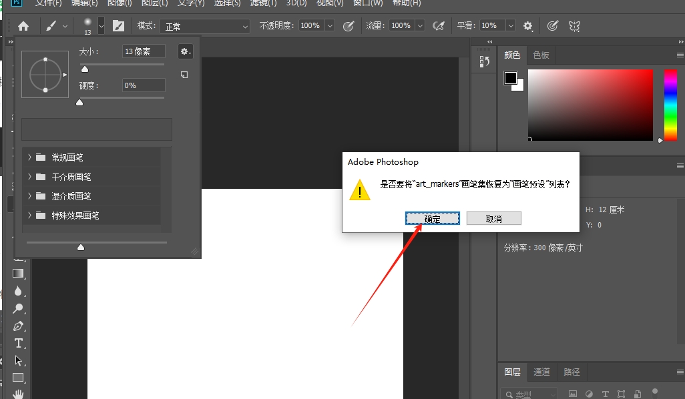Viewport: 685px width, 399px height.
Task: Enable airbrush-style build-up effect
Action: click(x=439, y=26)
